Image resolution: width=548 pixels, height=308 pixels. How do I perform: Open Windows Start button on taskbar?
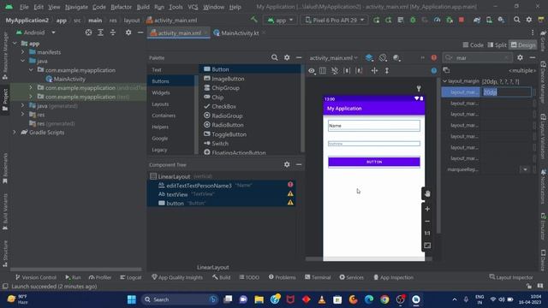pyautogui.click(x=131, y=299)
